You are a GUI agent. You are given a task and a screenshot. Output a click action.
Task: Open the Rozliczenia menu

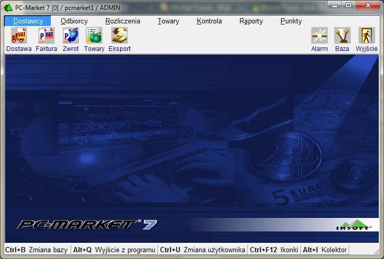tap(123, 21)
